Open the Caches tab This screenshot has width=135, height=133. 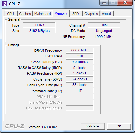pyautogui.click(x=25, y=14)
